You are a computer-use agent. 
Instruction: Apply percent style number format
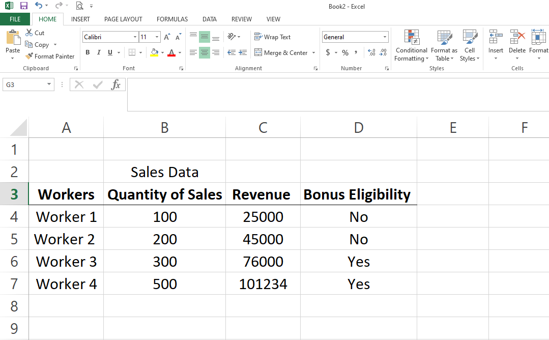tap(345, 52)
